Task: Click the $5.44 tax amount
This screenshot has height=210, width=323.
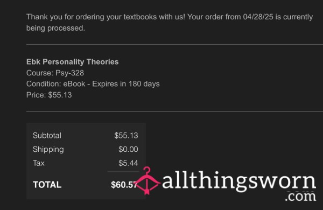Action: click(128, 163)
